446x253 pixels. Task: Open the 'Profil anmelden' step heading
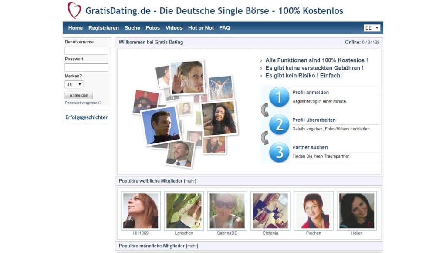[311, 93]
